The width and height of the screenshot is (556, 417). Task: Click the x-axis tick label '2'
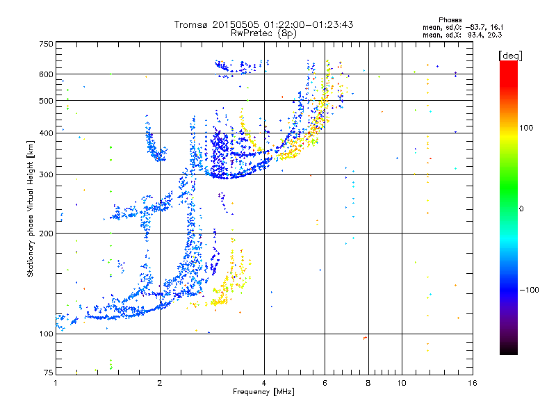pos(160,383)
